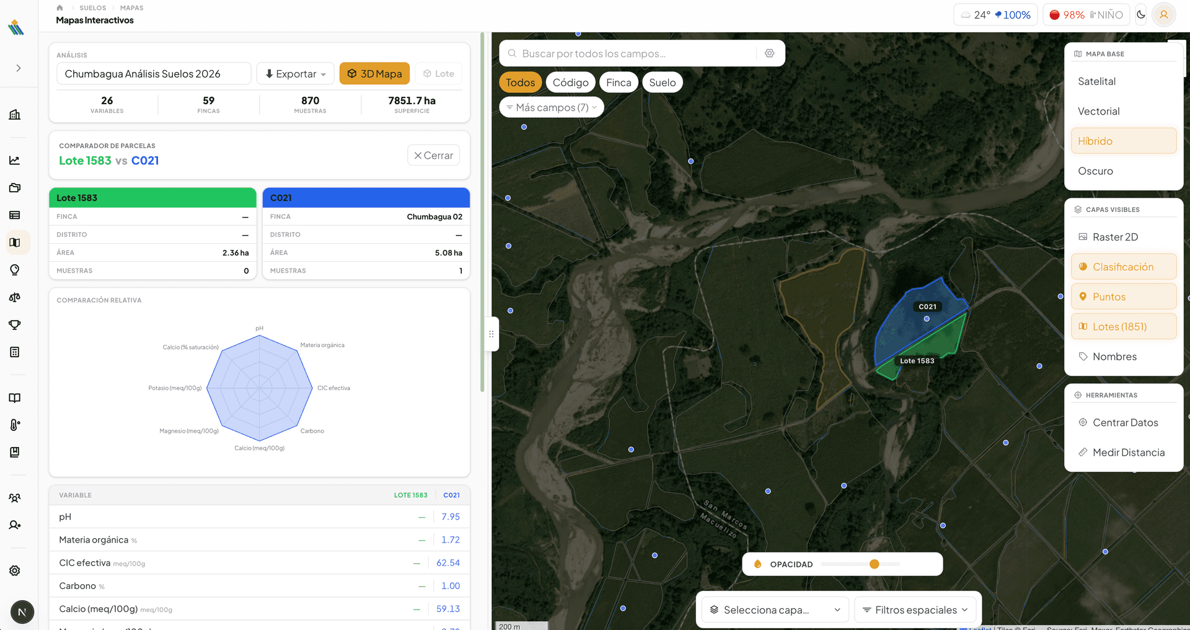Viewport: 1190px width, 630px height.
Task: Open the lightbulb icon in the sidebar
Action: [15, 270]
